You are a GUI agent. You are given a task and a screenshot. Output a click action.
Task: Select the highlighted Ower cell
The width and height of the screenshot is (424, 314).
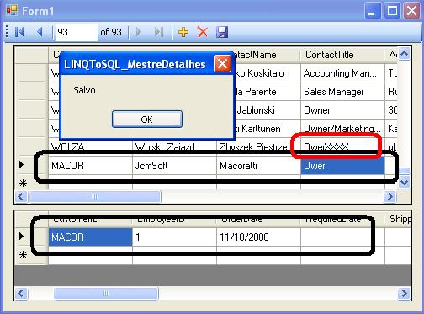(x=342, y=166)
